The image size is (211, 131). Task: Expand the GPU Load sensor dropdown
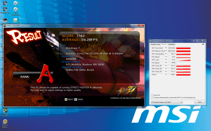click(x=166, y=60)
